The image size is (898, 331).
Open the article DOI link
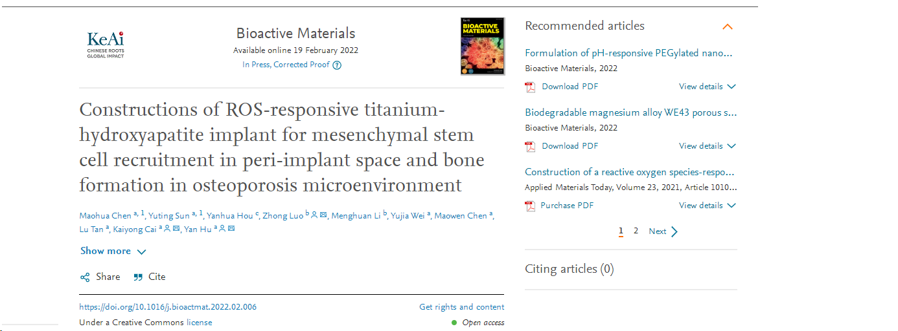pos(168,307)
